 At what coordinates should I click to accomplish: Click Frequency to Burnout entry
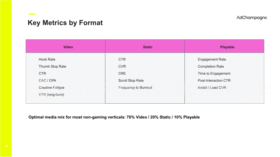pyautogui.click(x=135, y=88)
